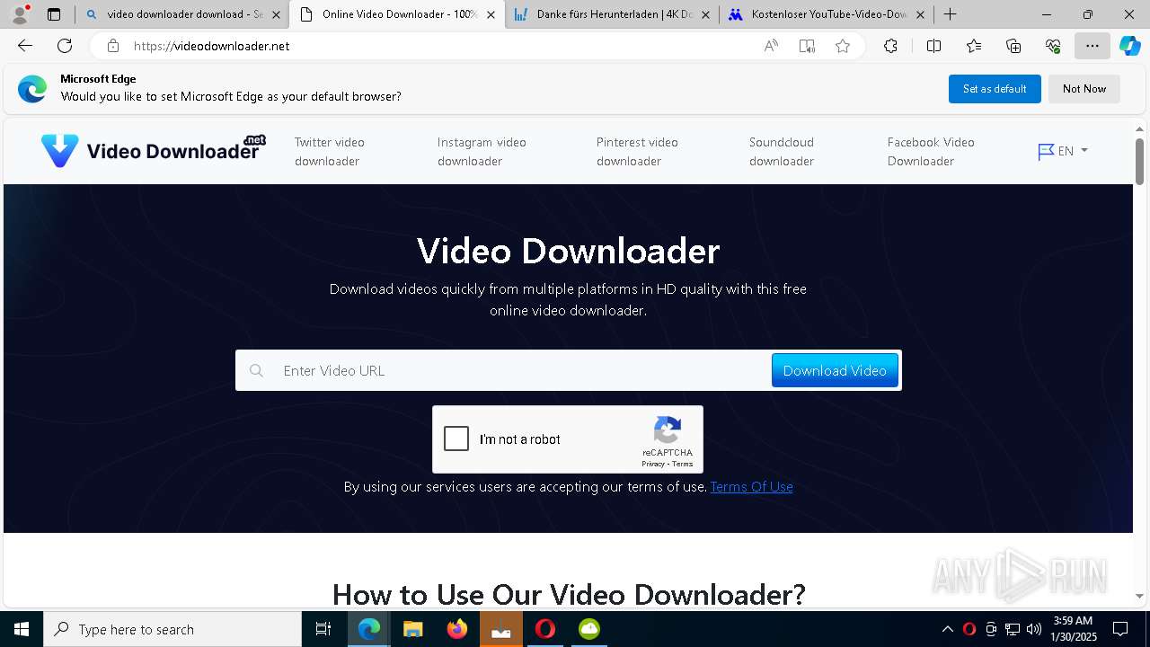Close the Online Video Downloader tab
The width and height of the screenshot is (1150, 647).
[x=491, y=14]
